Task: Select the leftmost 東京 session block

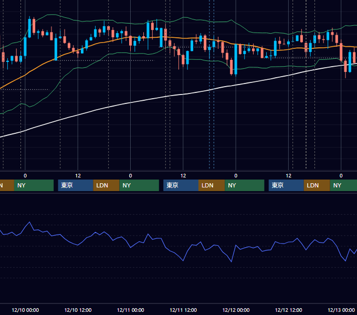Action: tap(76, 185)
